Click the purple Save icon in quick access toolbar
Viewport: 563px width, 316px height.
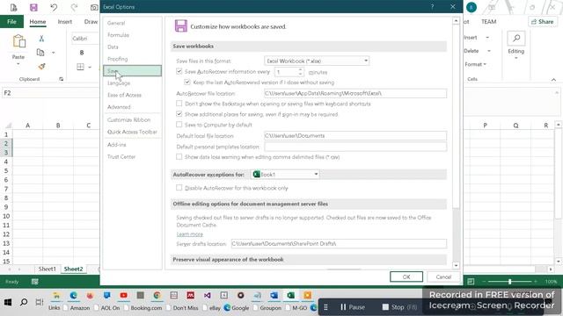[x=33, y=8]
